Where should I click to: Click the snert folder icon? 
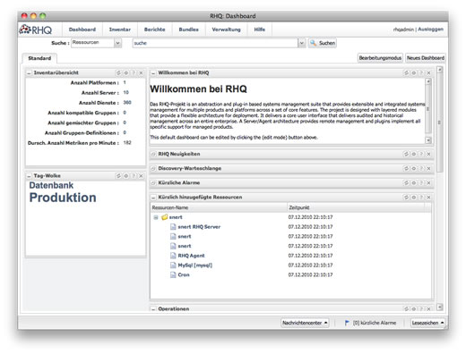pyautogui.click(x=164, y=217)
